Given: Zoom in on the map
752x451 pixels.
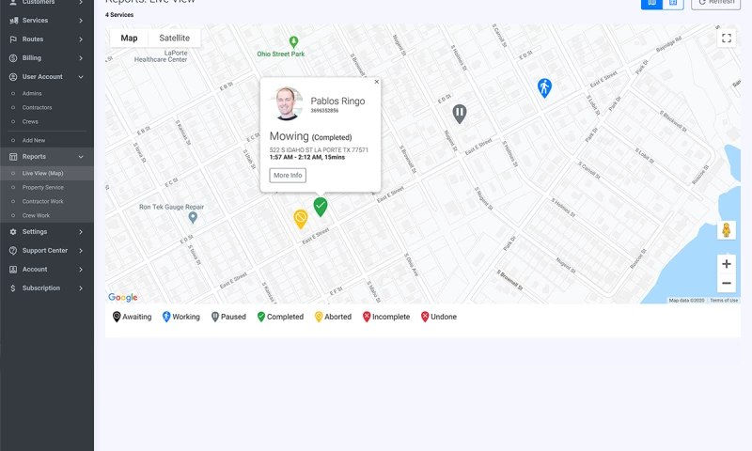Looking at the screenshot, I should pos(726,264).
